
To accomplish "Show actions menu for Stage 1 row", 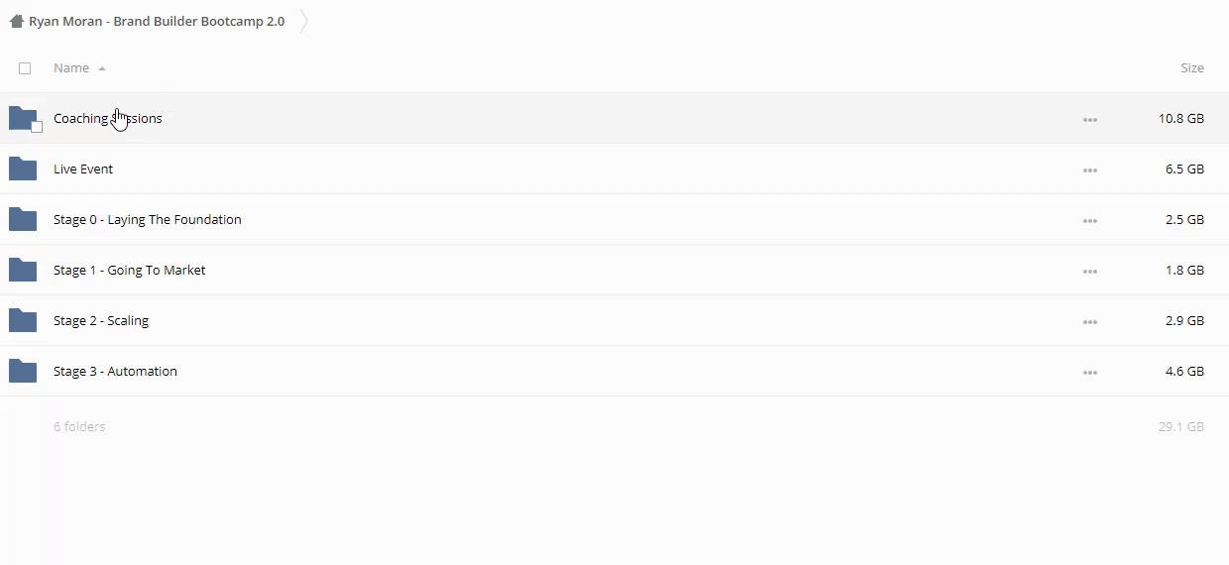I will pyautogui.click(x=1090, y=272).
